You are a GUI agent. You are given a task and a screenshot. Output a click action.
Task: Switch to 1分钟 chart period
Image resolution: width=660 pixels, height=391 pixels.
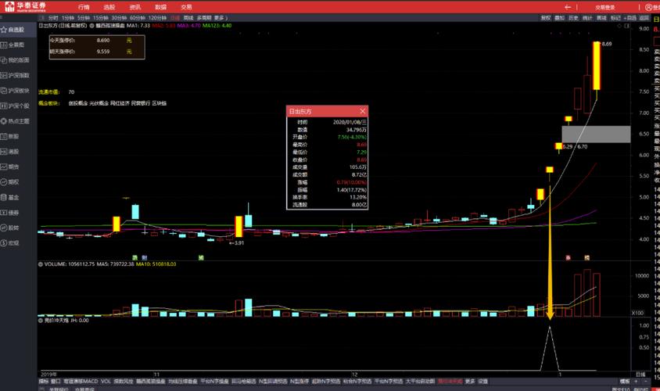pyautogui.click(x=68, y=18)
